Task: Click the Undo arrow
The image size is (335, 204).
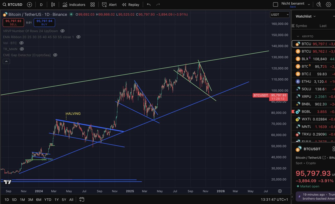Action: click(x=149, y=4)
